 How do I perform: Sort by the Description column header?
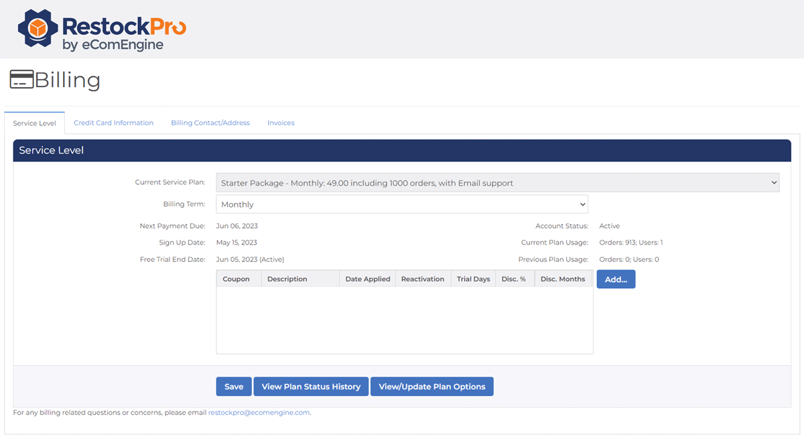pyautogui.click(x=287, y=279)
